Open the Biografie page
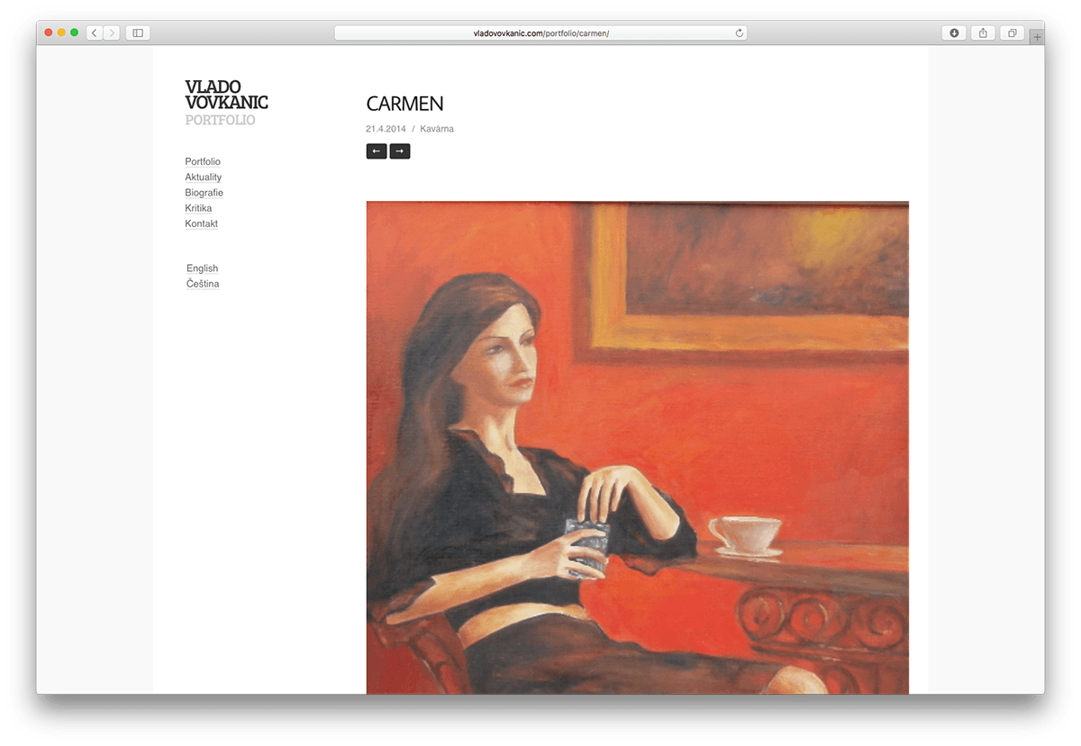Image resolution: width=1081 pixels, height=746 pixels. pyautogui.click(x=204, y=193)
